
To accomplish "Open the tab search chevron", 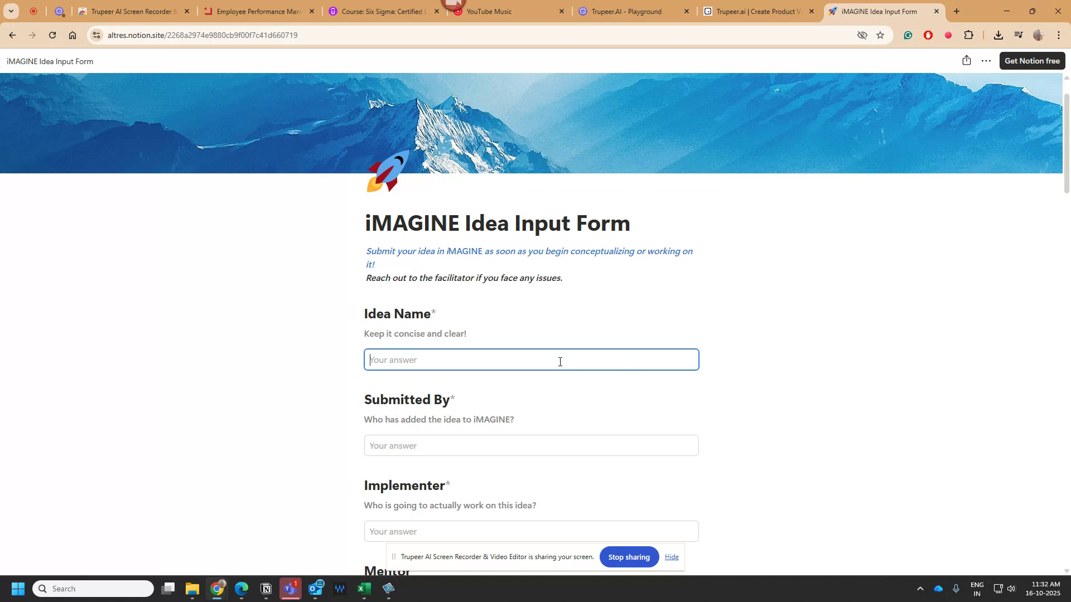I will pos(11,11).
